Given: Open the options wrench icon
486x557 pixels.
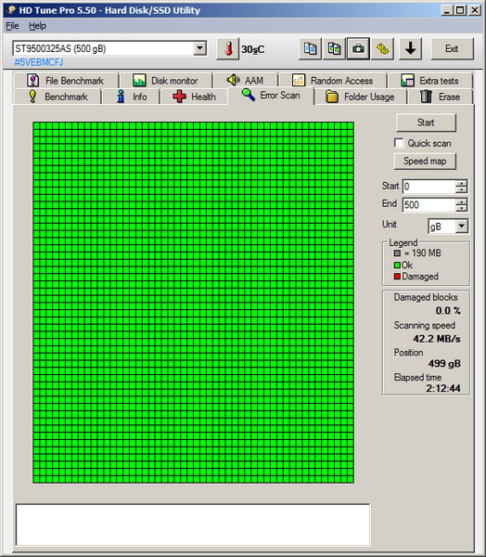Looking at the screenshot, I should pyautogui.click(x=382, y=48).
